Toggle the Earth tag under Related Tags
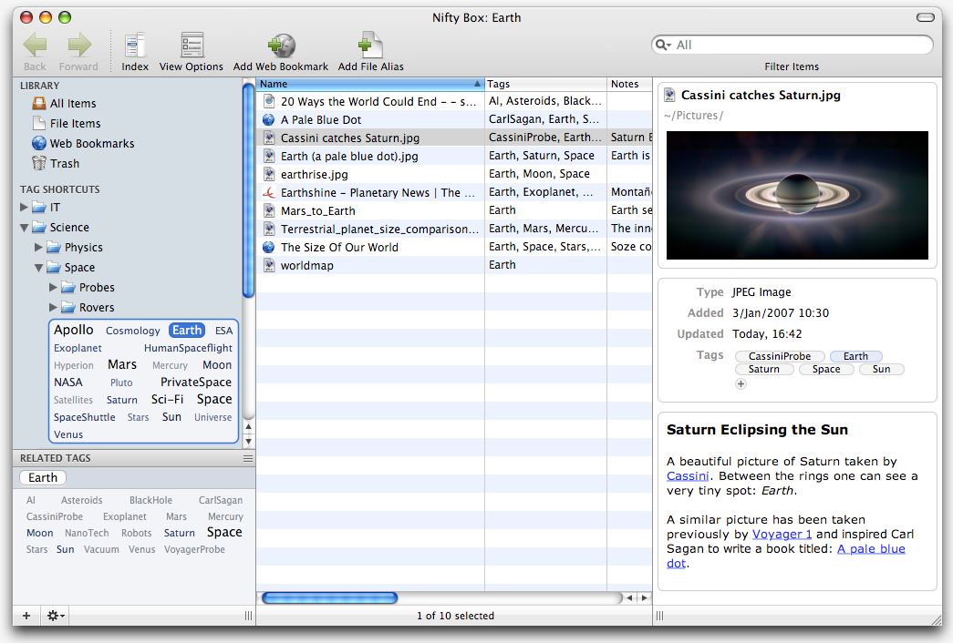This screenshot has height=643, width=953. [42, 477]
